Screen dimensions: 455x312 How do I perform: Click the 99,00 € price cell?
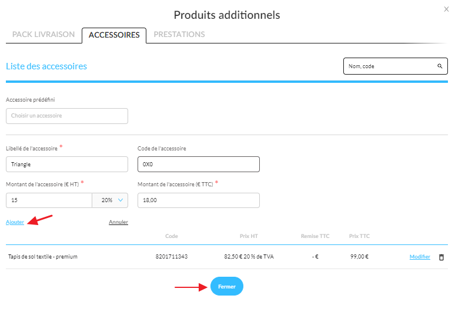(360, 257)
